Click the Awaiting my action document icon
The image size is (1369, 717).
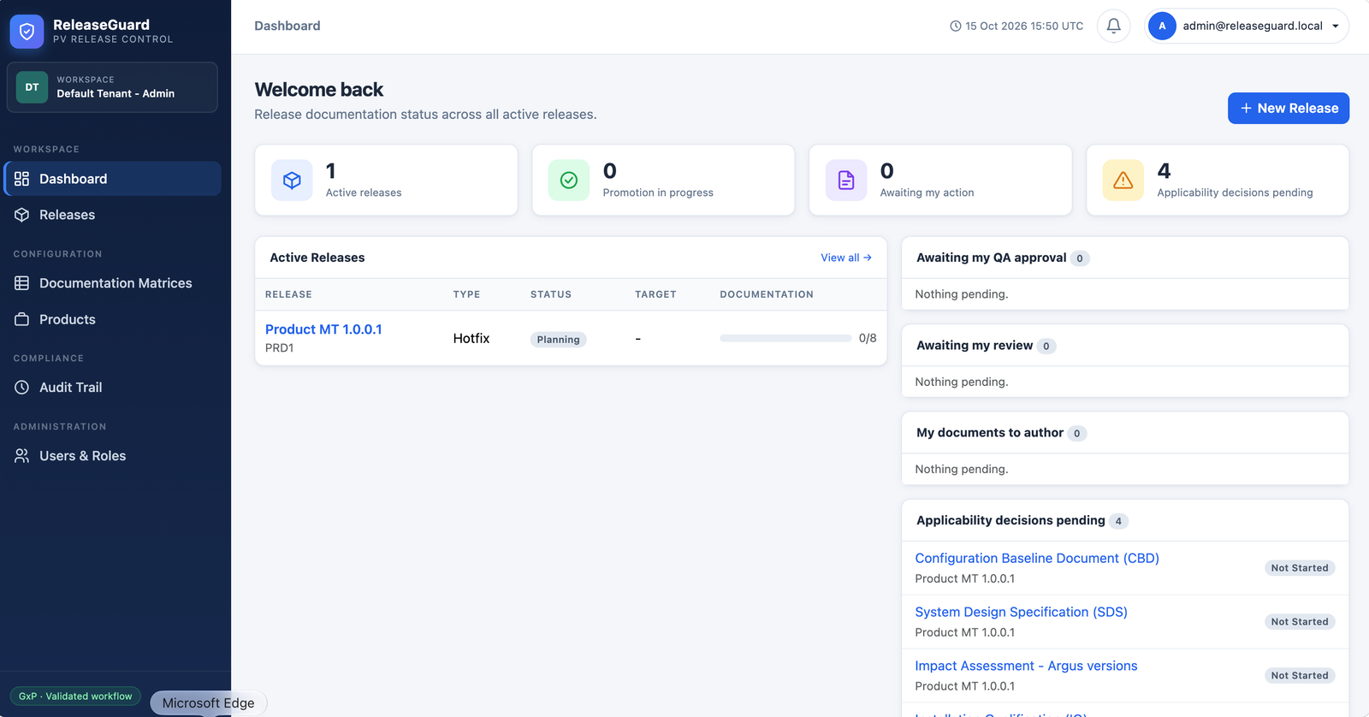[x=846, y=181]
